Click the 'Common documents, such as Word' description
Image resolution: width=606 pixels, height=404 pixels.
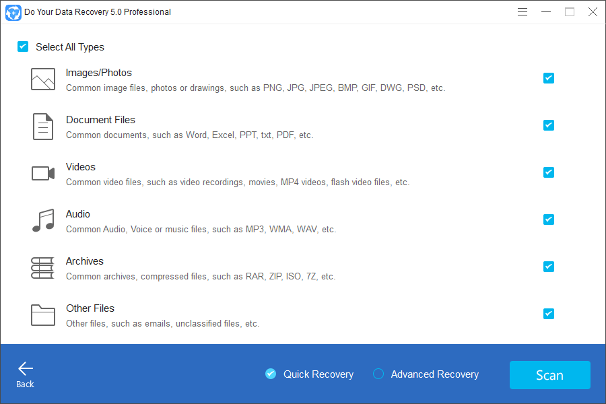point(189,135)
